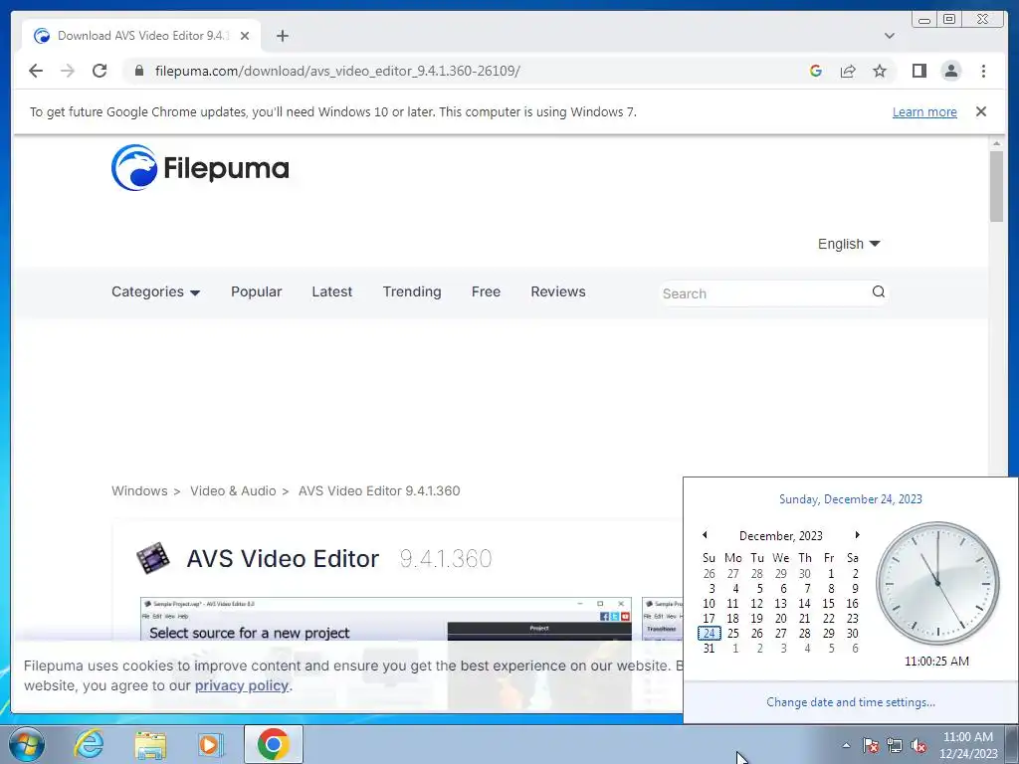
Task: Show next month in calendar
Action: [857, 534]
